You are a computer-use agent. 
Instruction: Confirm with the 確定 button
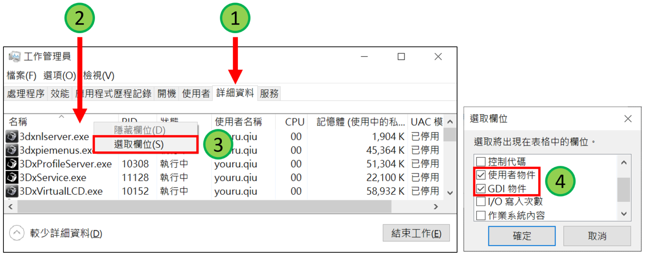[522, 236]
